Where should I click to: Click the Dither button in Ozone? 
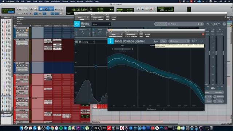219,101
